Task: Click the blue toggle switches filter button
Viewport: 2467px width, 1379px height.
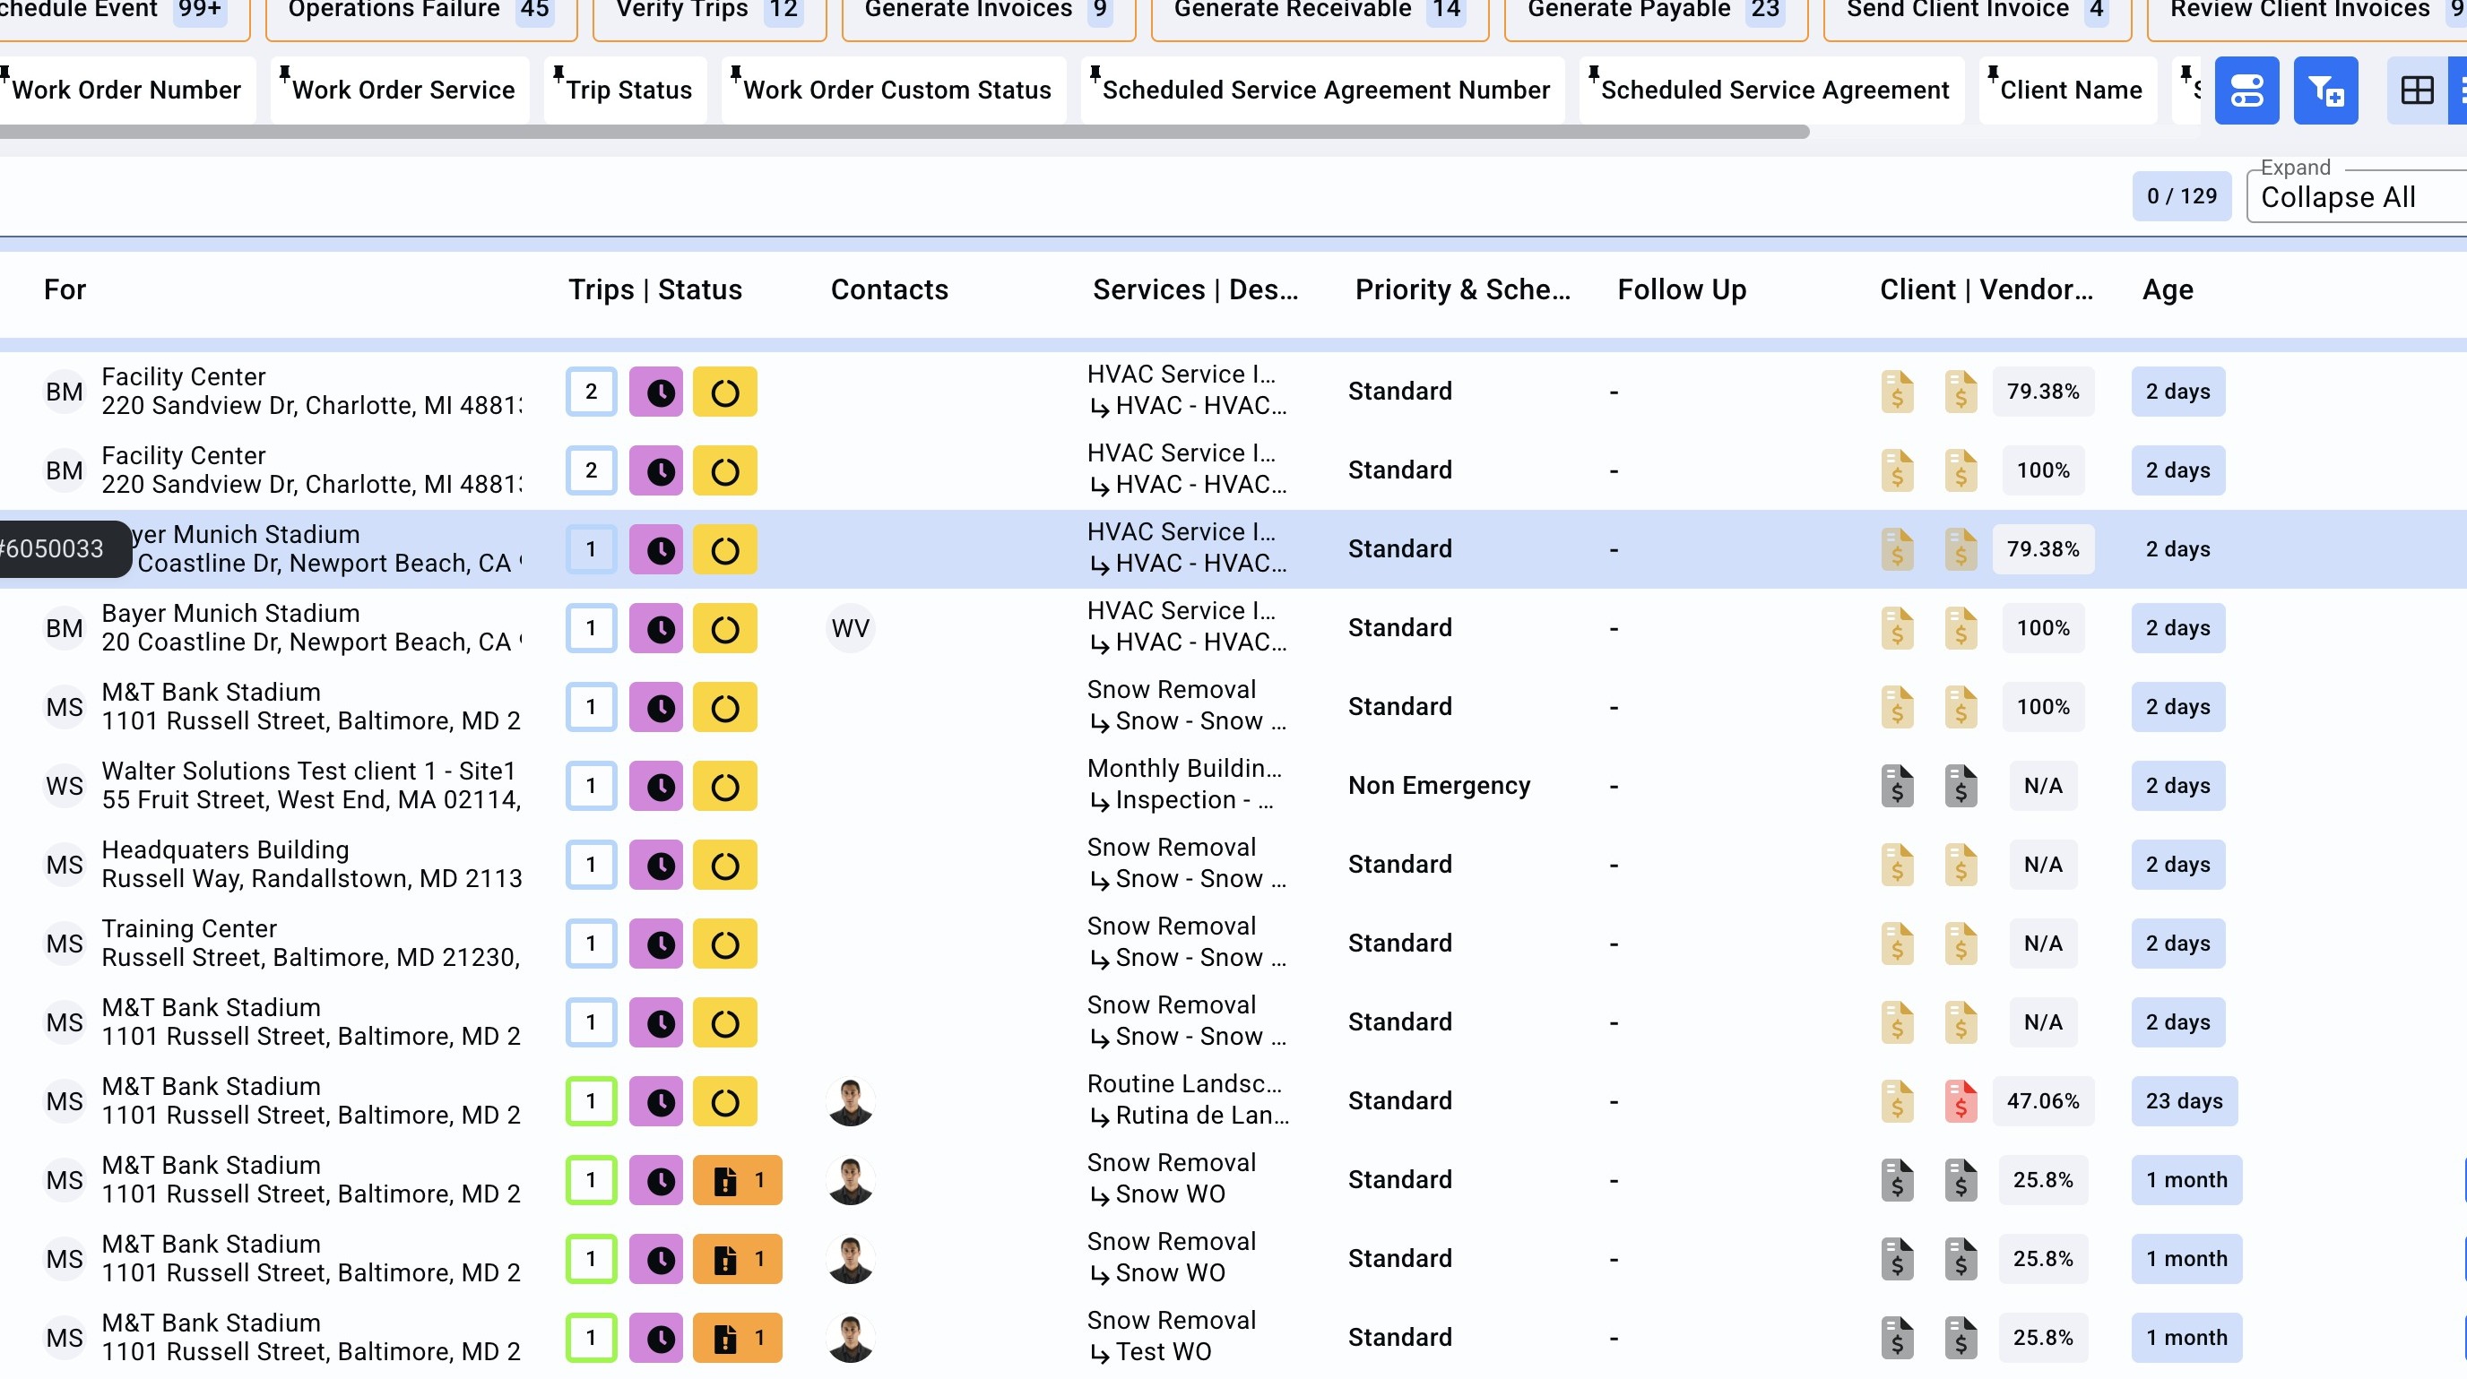Action: [2246, 90]
